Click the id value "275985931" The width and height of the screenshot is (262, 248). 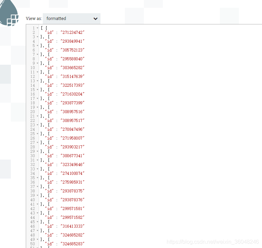(x=73, y=182)
